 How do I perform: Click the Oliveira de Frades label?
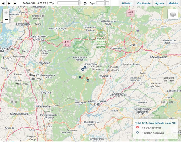(90, 29)
